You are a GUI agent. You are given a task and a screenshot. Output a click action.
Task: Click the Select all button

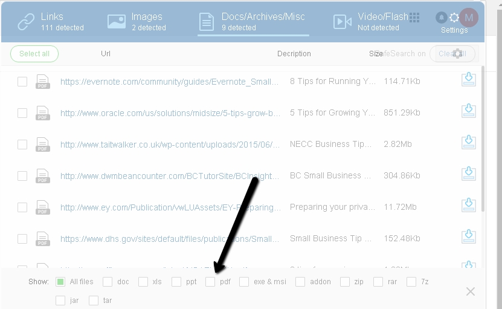tap(34, 54)
